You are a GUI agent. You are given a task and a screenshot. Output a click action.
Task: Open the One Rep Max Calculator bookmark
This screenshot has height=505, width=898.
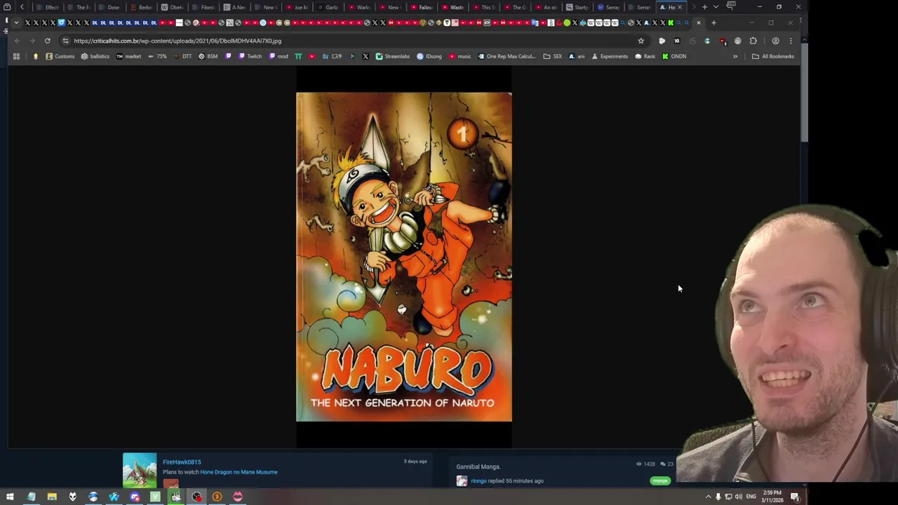[506, 56]
